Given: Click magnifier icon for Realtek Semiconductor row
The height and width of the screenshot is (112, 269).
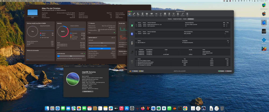Looking at the screenshot, I should [x=136, y=25].
